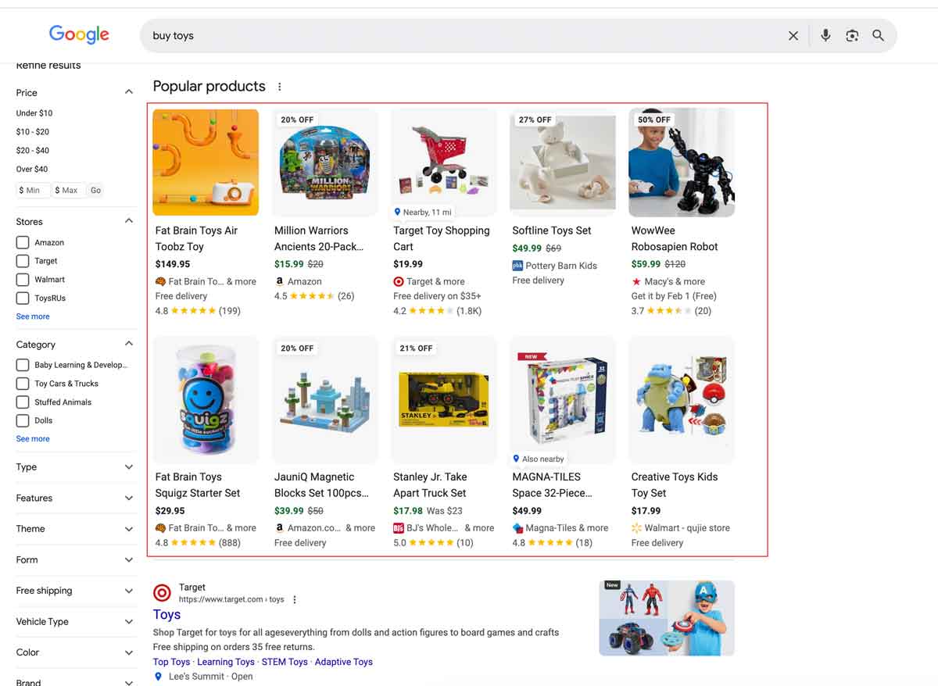
Task: Open the WowWee Robosapien Robot product image
Action: coord(682,163)
